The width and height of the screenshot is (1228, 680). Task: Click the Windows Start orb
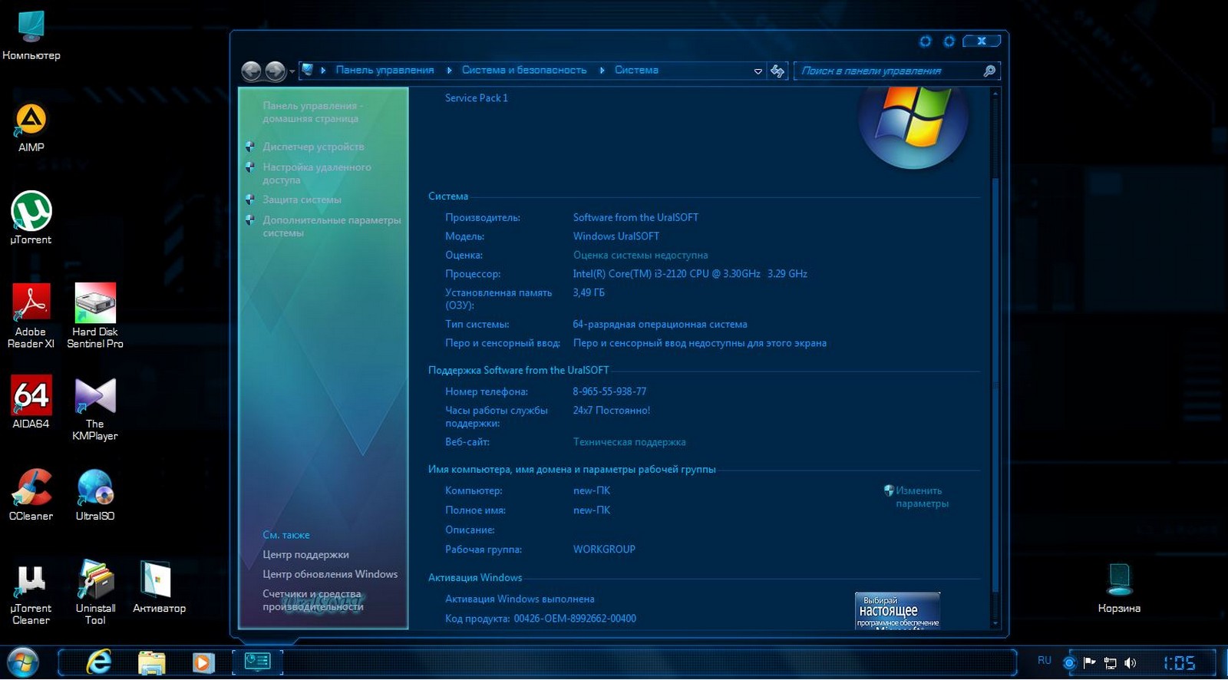coord(22,662)
